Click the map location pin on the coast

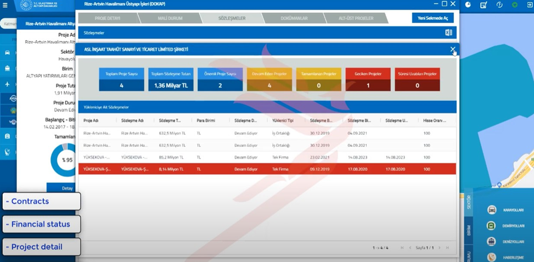pos(499,185)
